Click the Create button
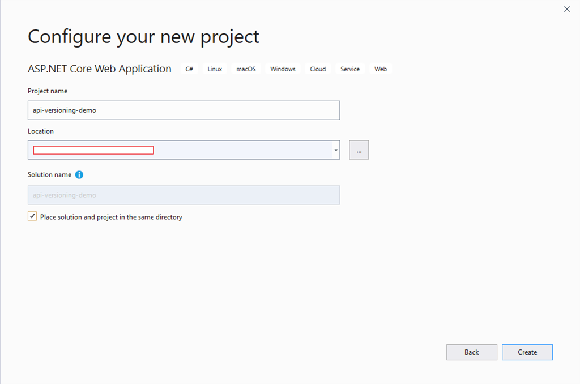Image resolution: width=580 pixels, height=384 pixels. 527,352
